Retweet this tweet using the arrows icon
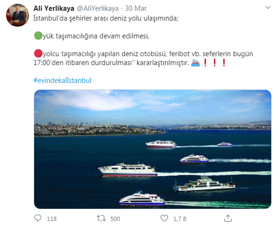Image resolution: width=274 pixels, height=227 pixels. 101,218
